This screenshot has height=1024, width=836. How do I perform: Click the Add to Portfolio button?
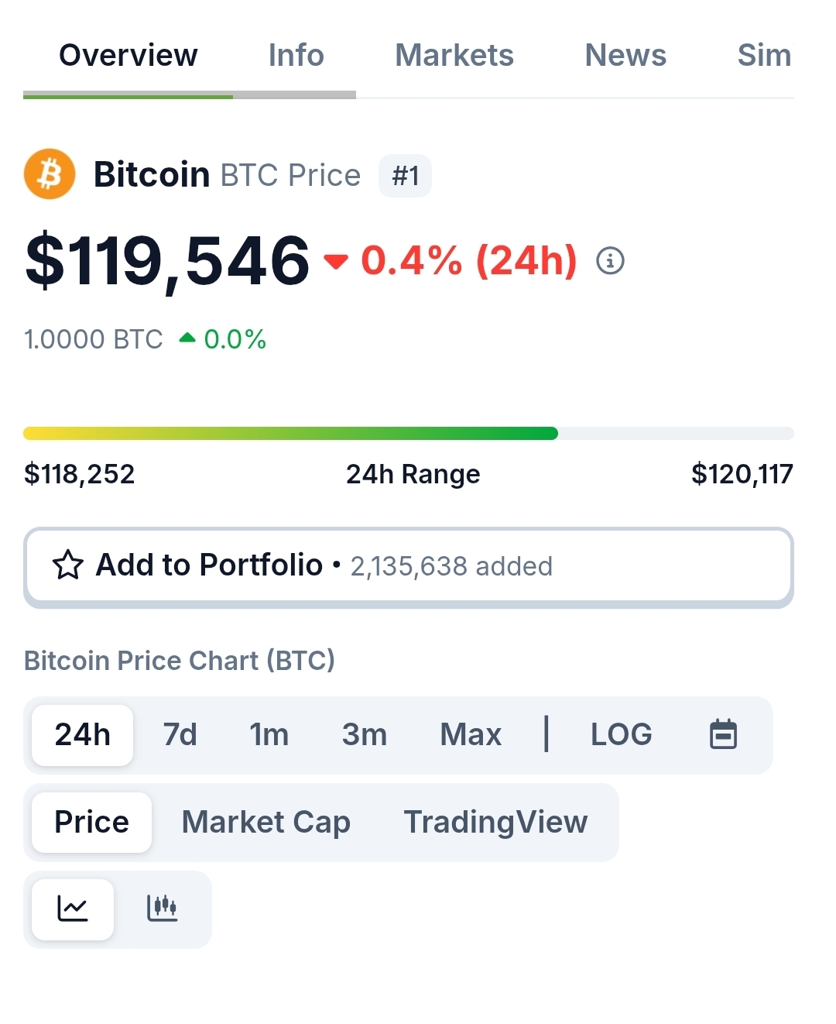pos(409,565)
